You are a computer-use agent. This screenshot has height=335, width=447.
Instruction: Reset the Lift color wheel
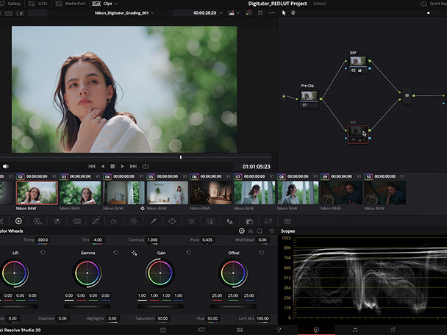[x=43, y=253]
